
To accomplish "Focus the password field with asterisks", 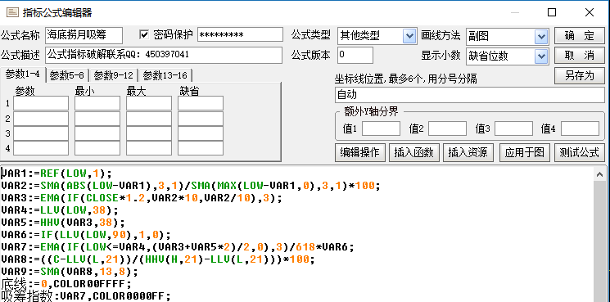I will (240, 34).
